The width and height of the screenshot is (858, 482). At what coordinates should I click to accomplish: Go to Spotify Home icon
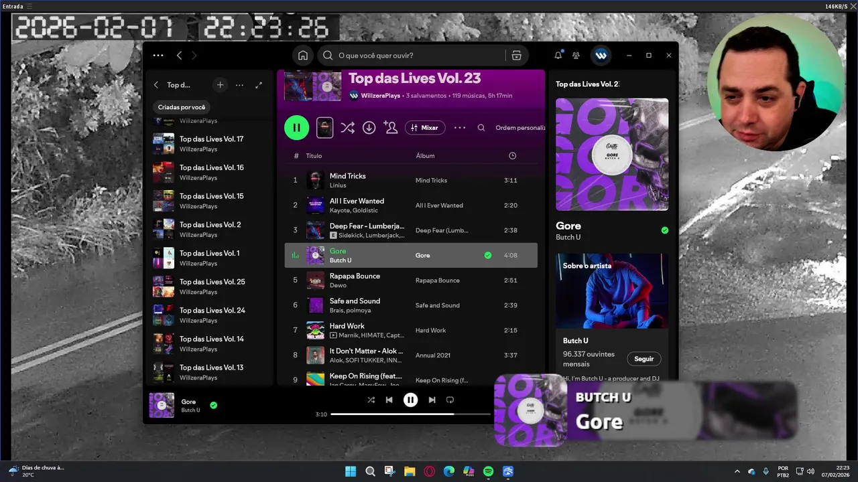click(303, 56)
